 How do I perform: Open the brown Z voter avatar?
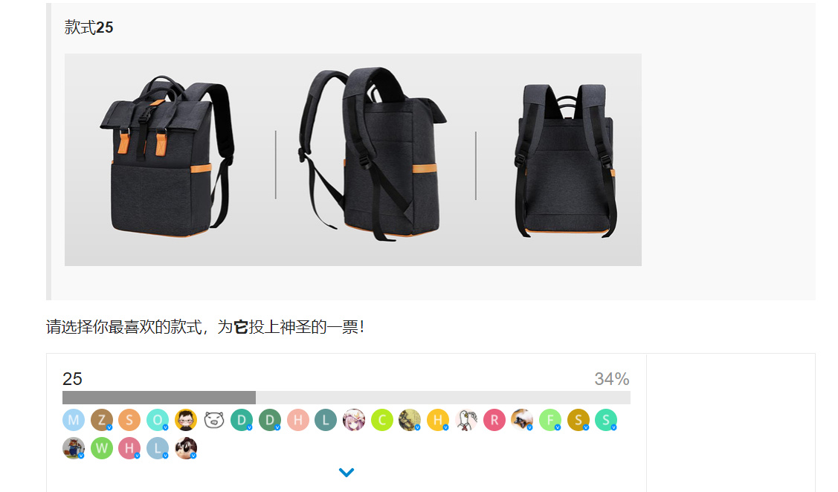click(x=102, y=420)
